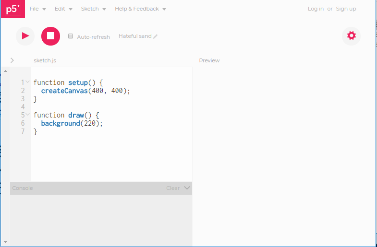Expand the sidebar file list chevron
The height and width of the screenshot is (247, 377).
[12, 60]
